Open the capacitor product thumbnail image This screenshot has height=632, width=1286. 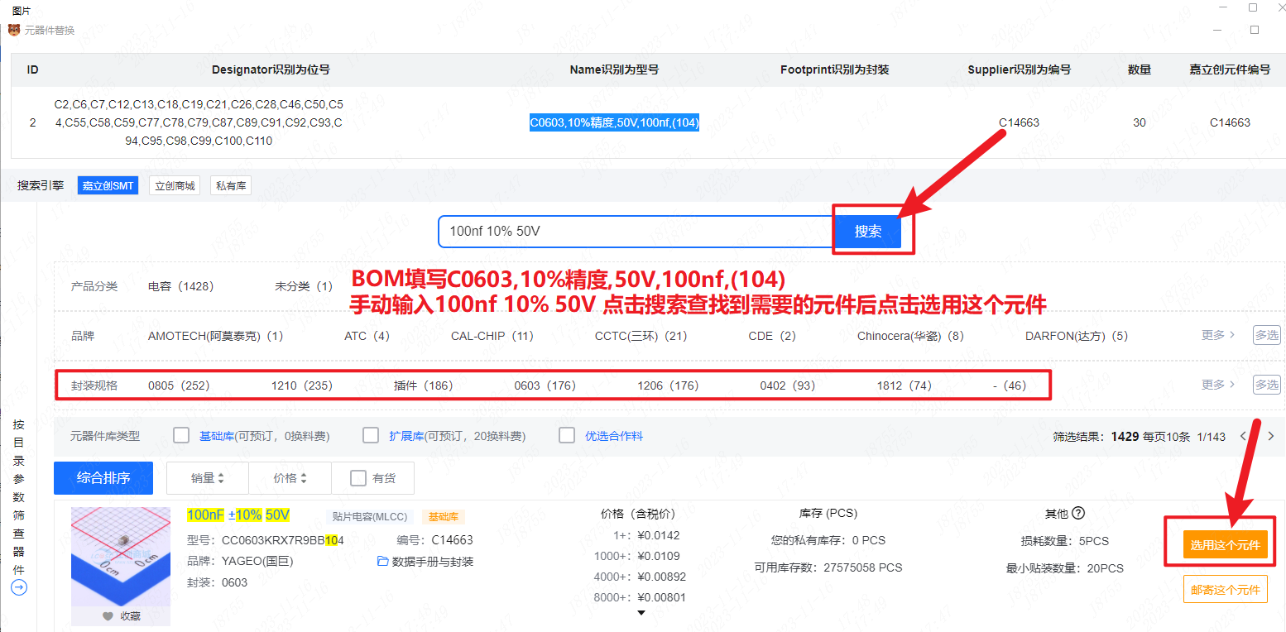coord(121,558)
